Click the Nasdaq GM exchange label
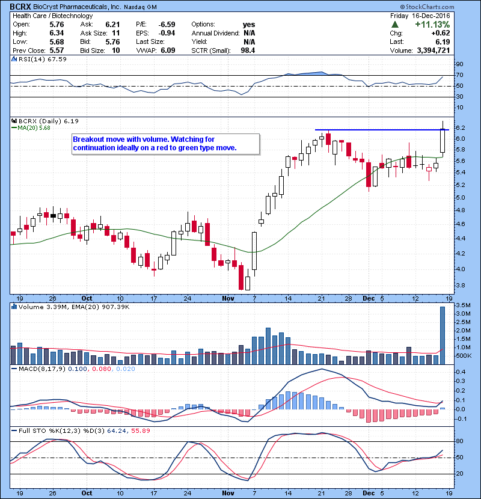The height and width of the screenshot is (499, 481). pyautogui.click(x=140, y=7)
